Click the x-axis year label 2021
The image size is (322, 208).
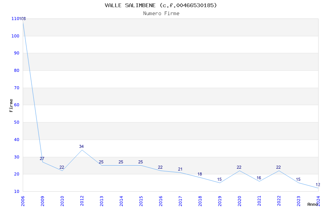[259, 201]
